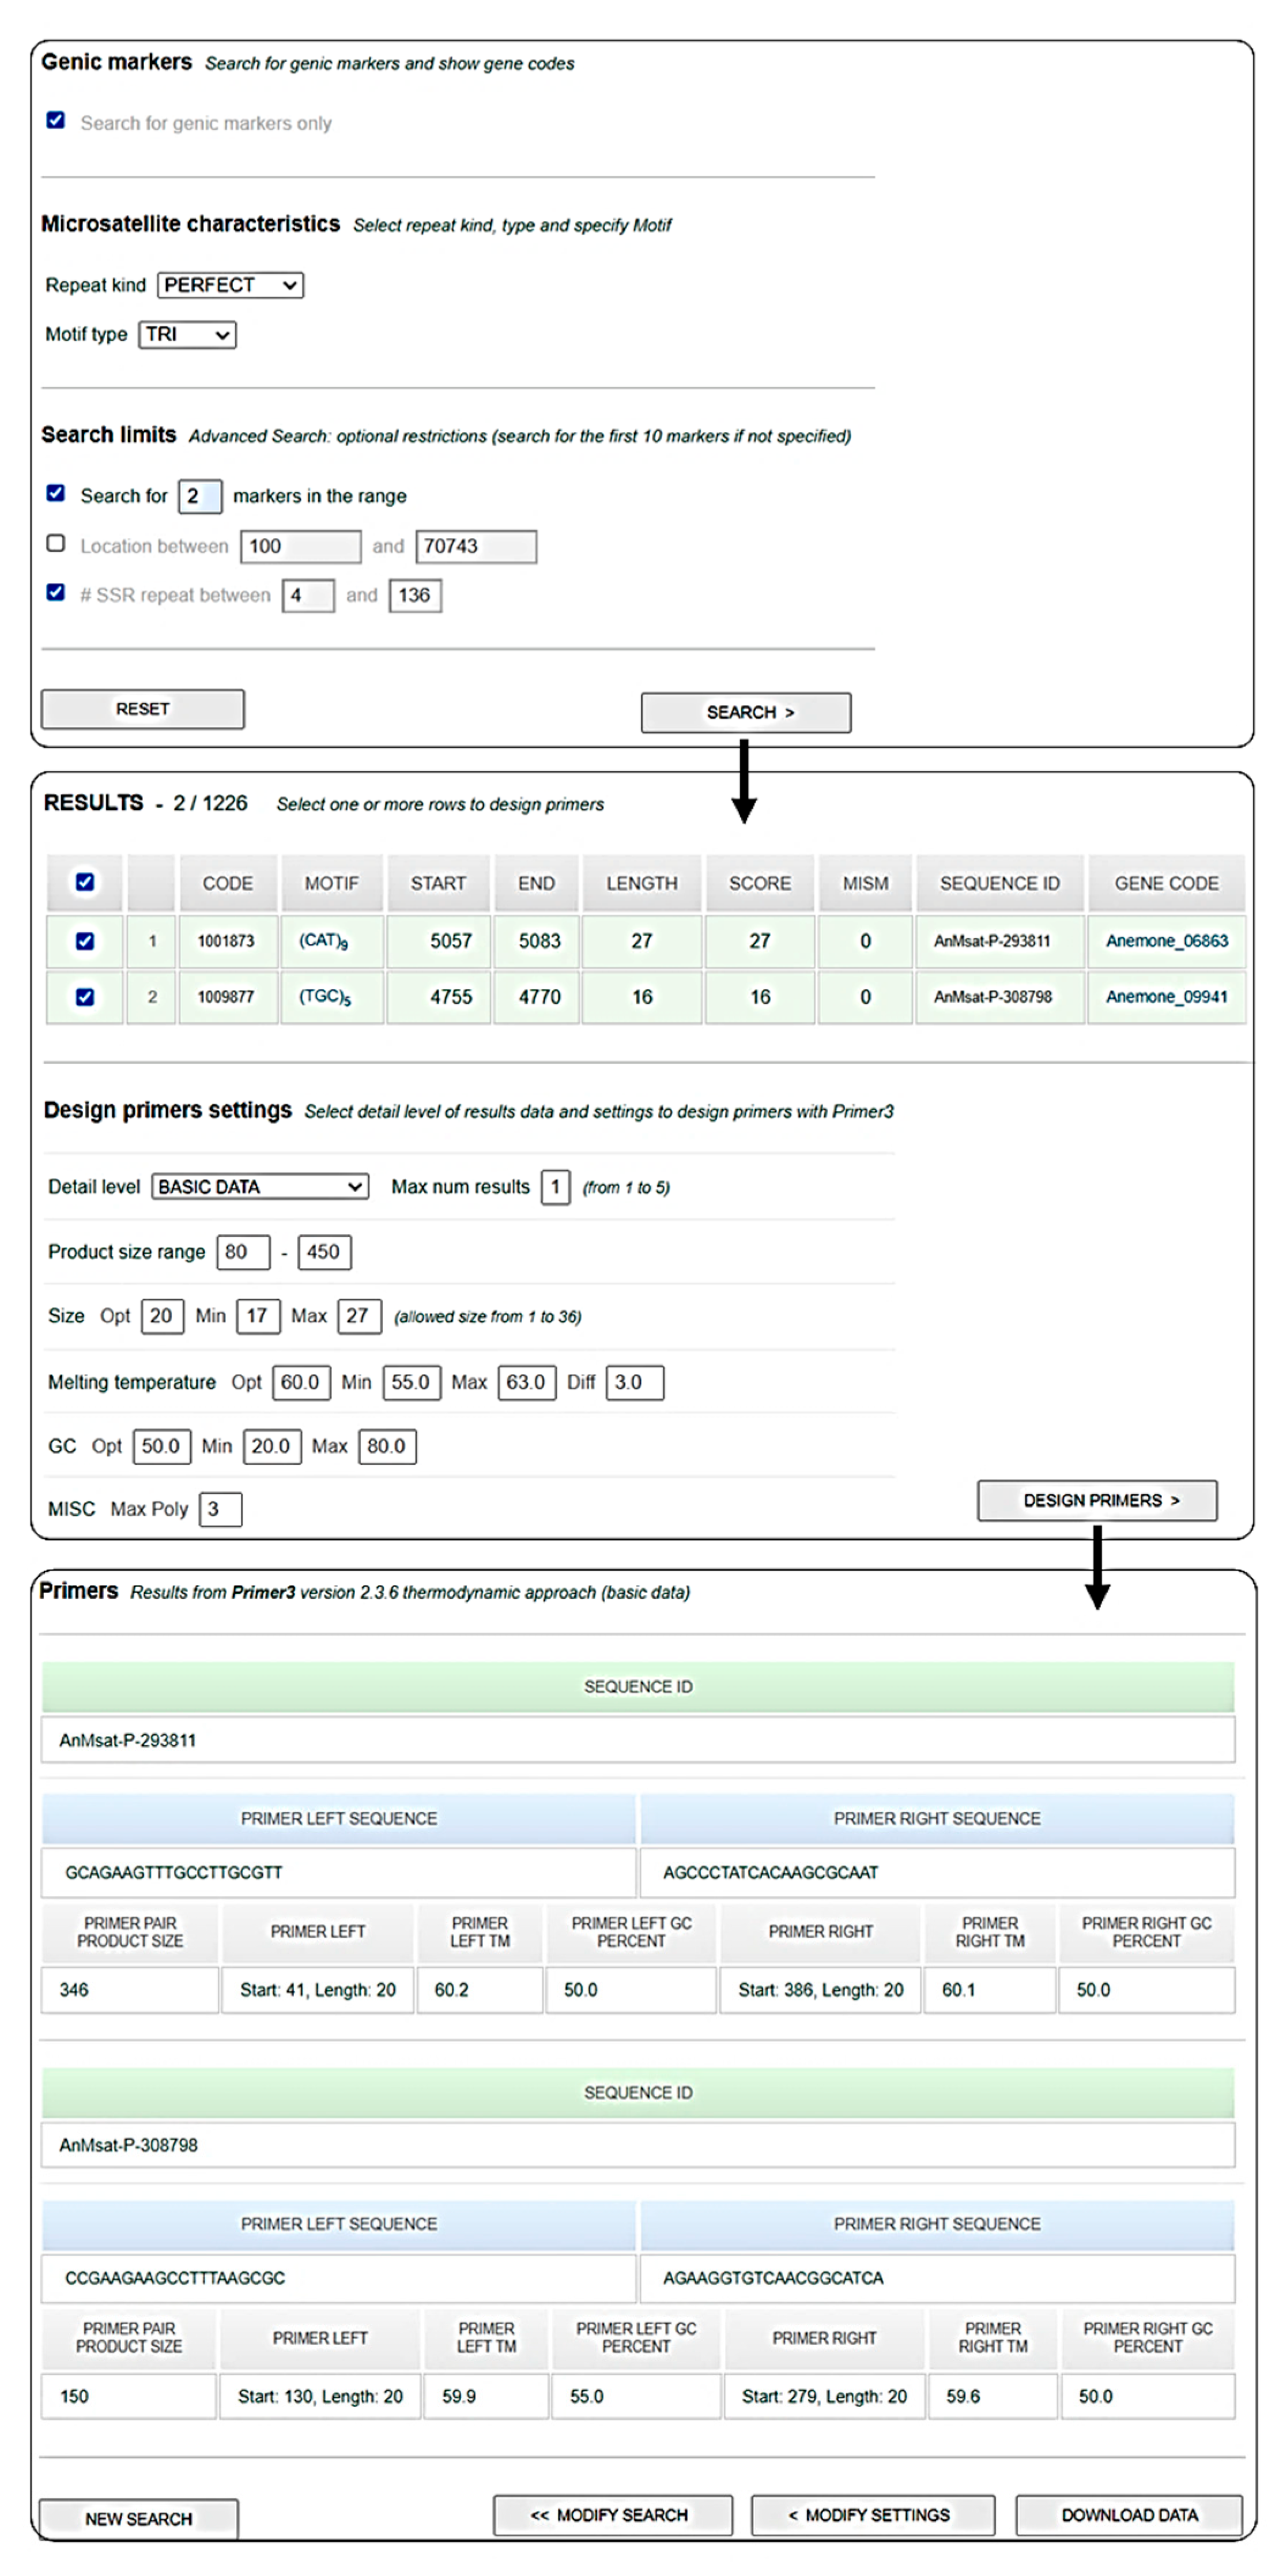This screenshot has width=1279, height=2576.
Task: Deselect row 2 with code 1009877
Action: point(85,997)
